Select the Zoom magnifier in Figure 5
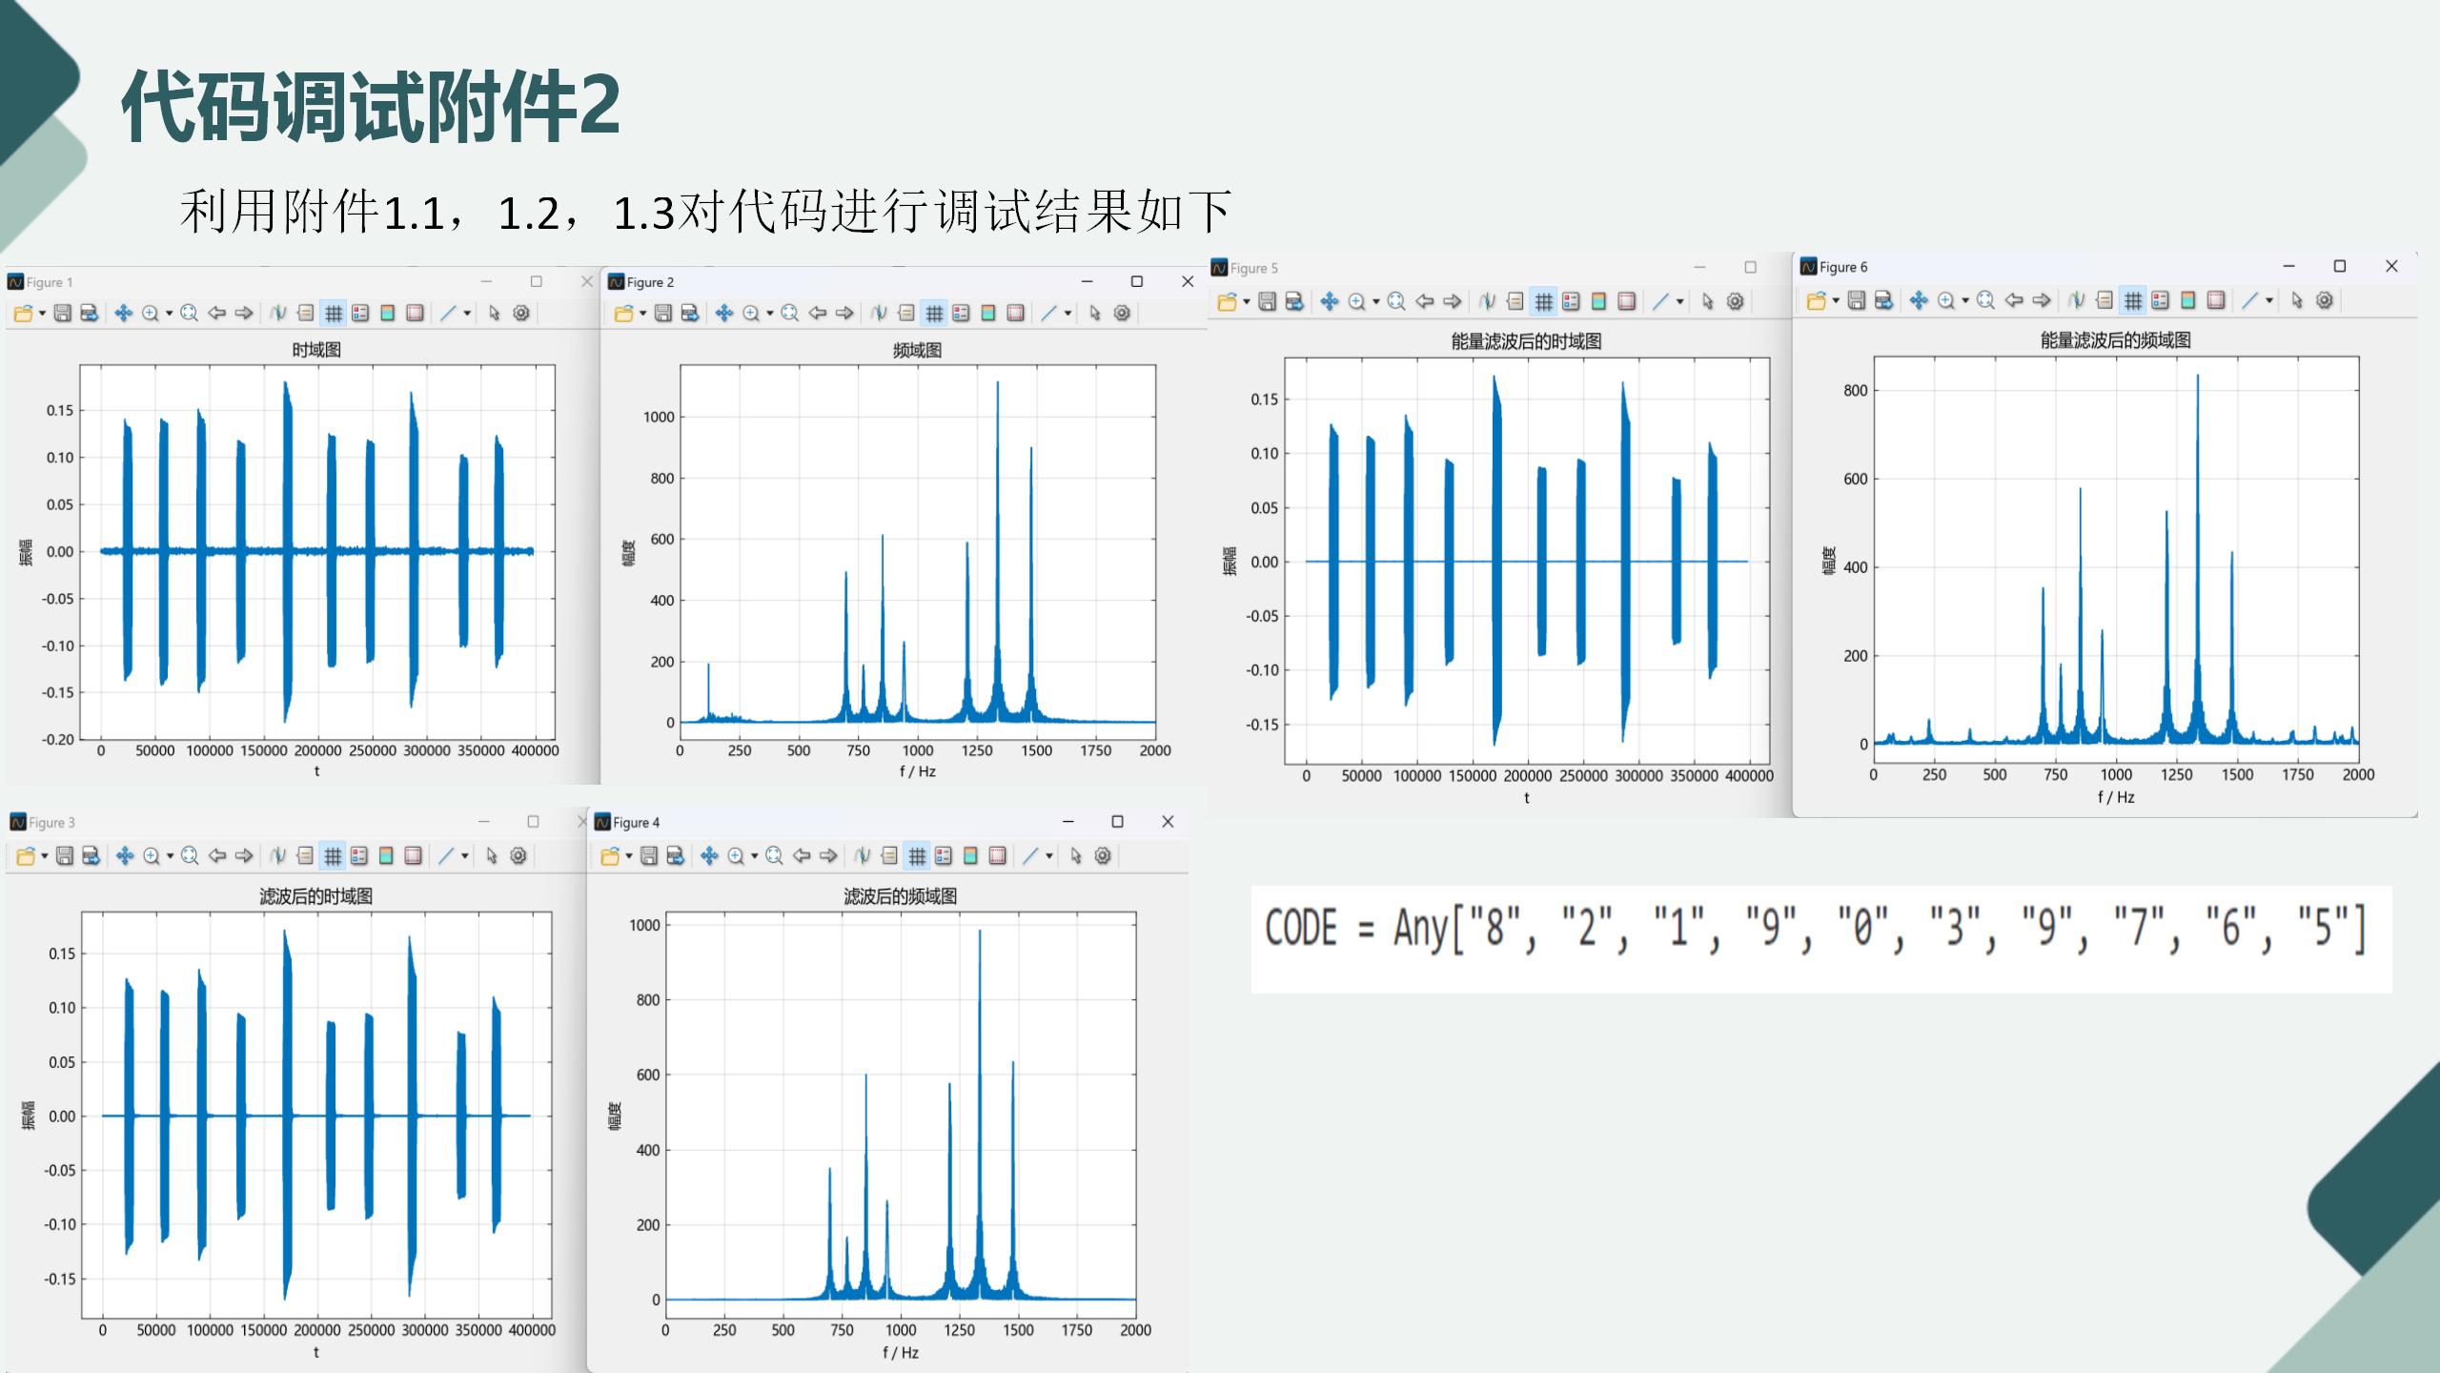Screen dimensions: 2440x1373 coord(1356,301)
